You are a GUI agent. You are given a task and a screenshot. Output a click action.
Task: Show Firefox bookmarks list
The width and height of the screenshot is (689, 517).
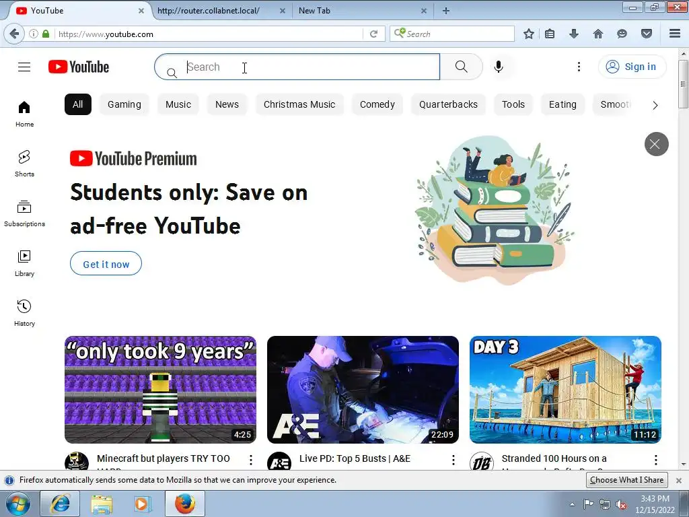[550, 34]
